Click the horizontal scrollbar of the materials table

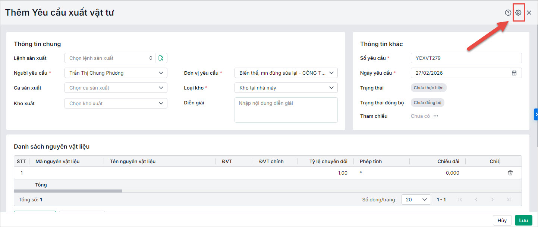(68, 191)
